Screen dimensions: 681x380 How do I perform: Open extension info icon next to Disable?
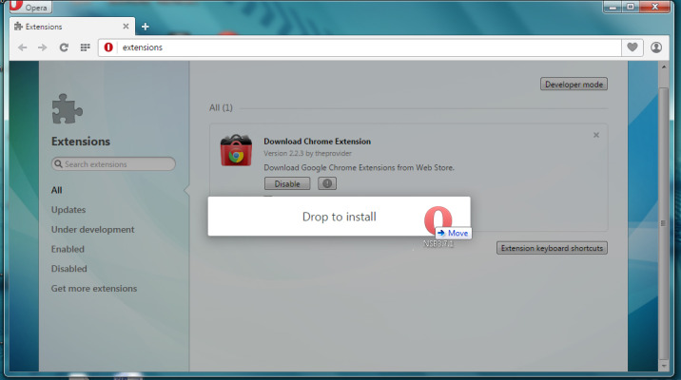[x=327, y=183]
